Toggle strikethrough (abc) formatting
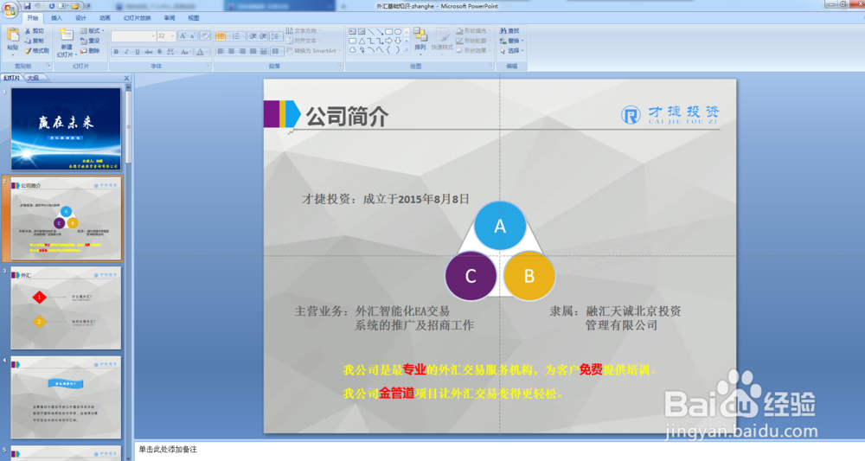This screenshot has width=865, height=461. 149,52
